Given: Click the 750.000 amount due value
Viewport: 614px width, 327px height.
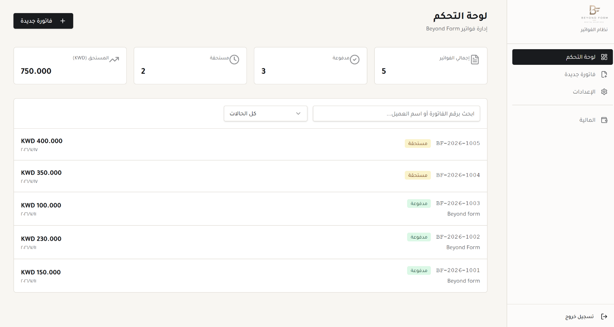Looking at the screenshot, I should [x=36, y=71].
